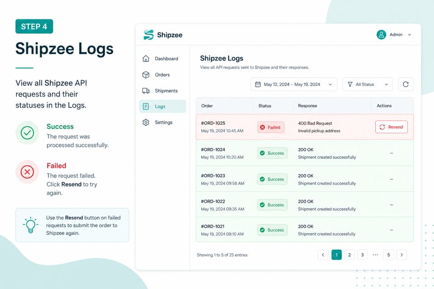Image resolution: width=434 pixels, height=289 pixels.
Task: Open Shipments in the sidebar
Action: pyautogui.click(x=162, y=91)
